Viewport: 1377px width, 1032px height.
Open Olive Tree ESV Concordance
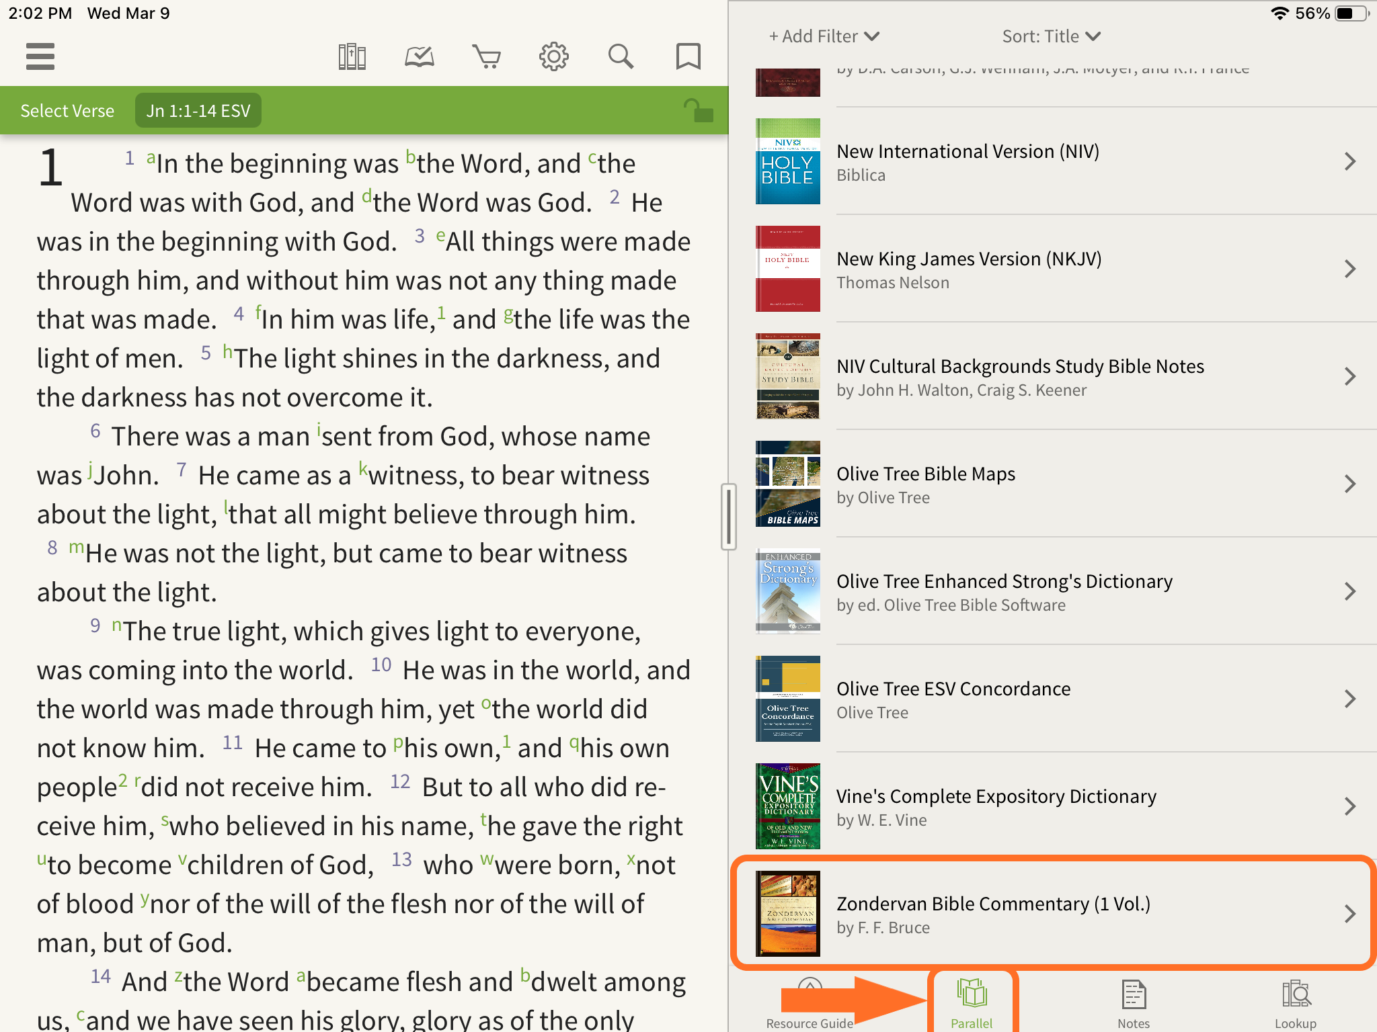[x=1053, y=699]
